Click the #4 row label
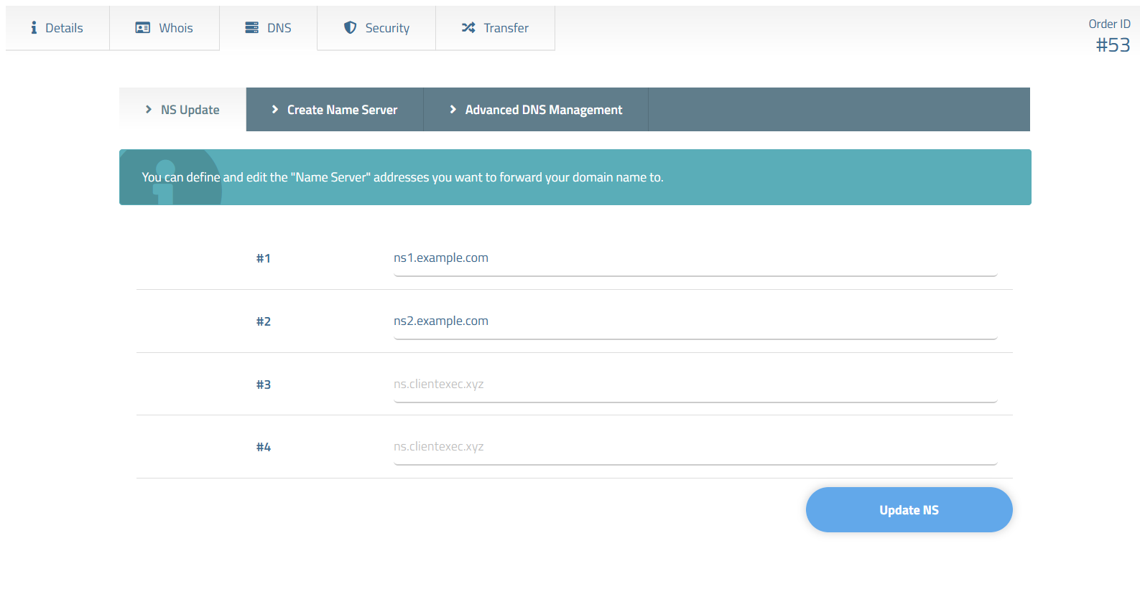Image resolution: width=1140 pixels, height=594 pixels. [x=264, y=447]
